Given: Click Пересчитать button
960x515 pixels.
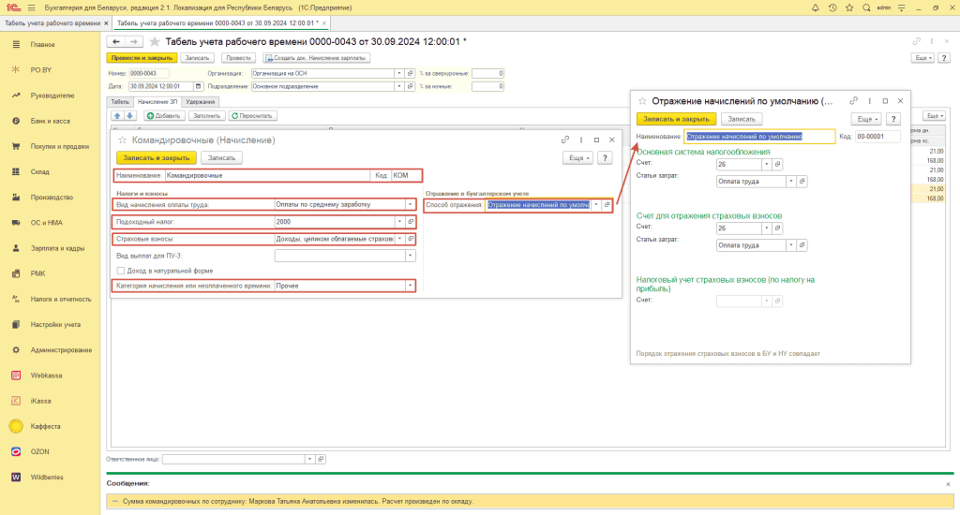Looking at the screenshot, I should (251, 115).
